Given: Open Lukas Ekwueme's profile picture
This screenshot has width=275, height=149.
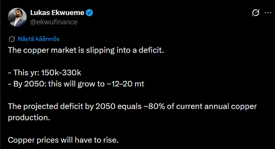Looking at the screenshot, I should (x=17, y=17).
